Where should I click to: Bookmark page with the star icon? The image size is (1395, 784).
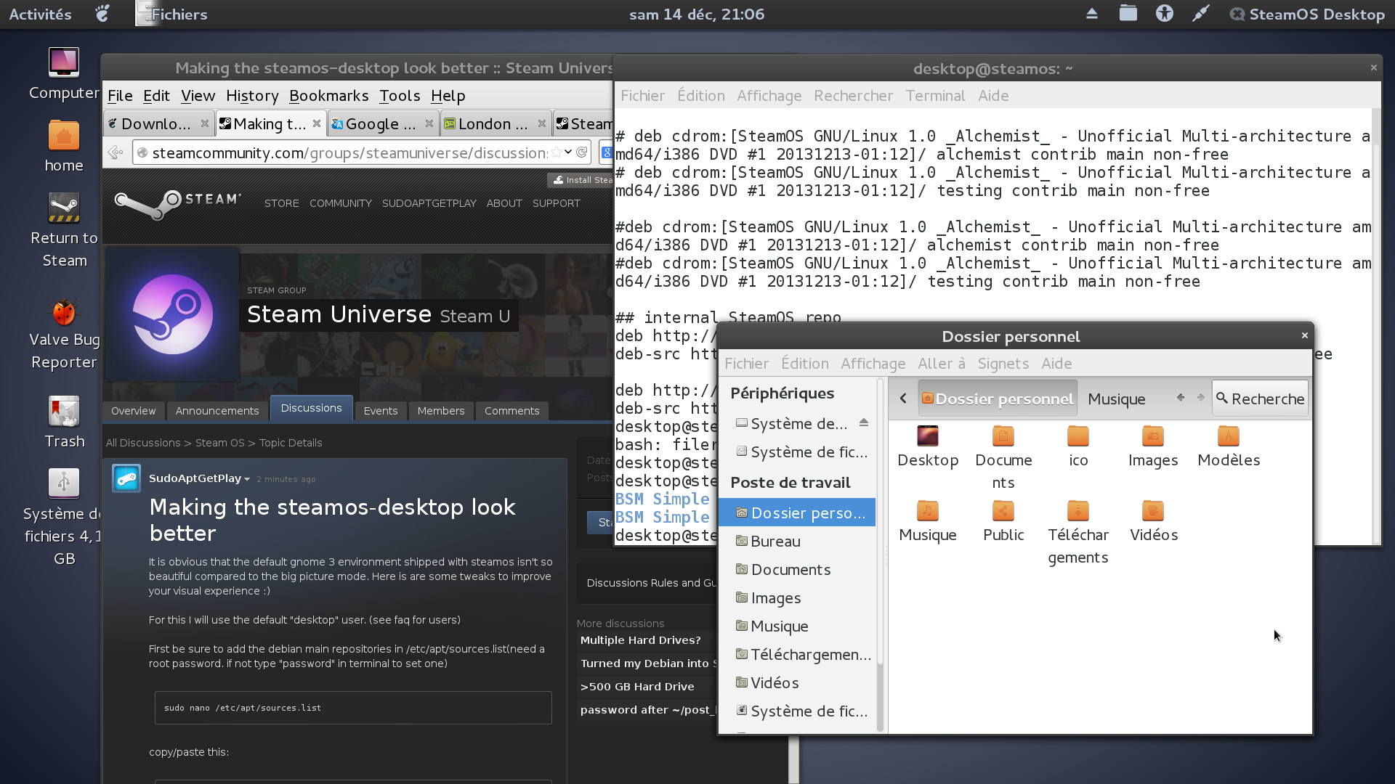557,152
